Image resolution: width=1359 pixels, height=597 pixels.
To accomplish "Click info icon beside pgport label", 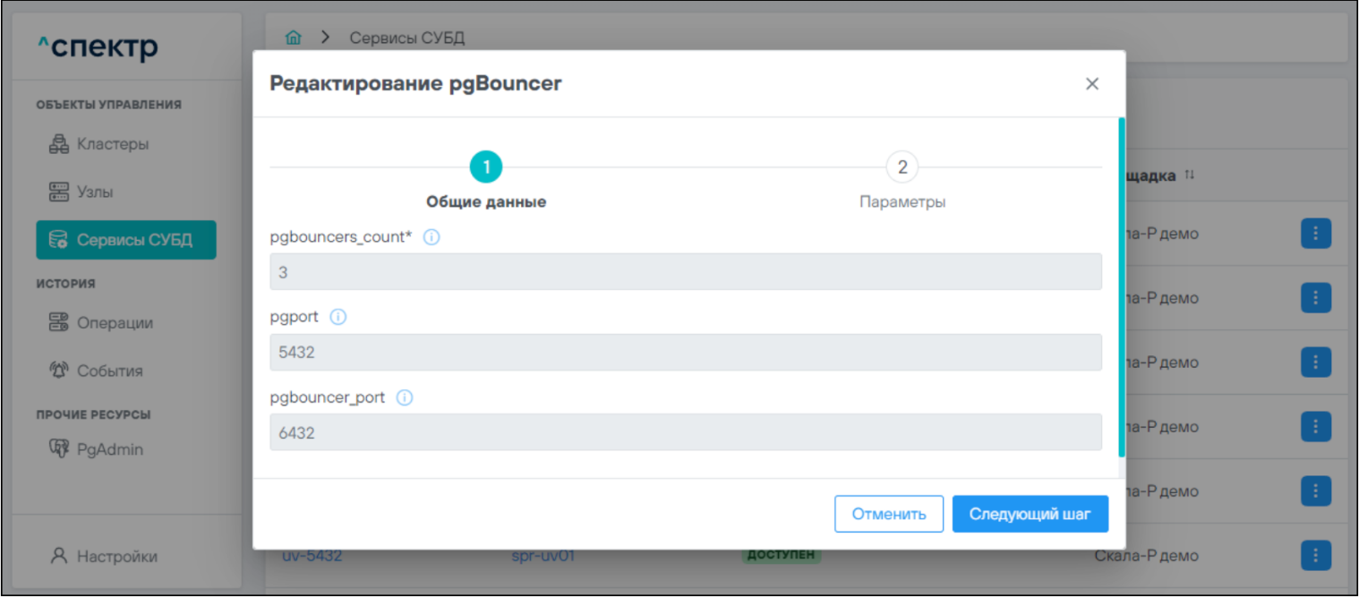I will coord(338,318).
